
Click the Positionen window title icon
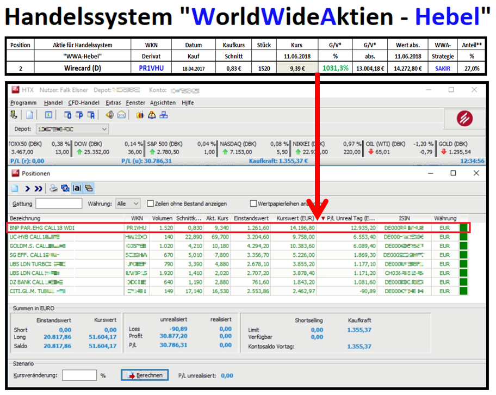[15, 173]
